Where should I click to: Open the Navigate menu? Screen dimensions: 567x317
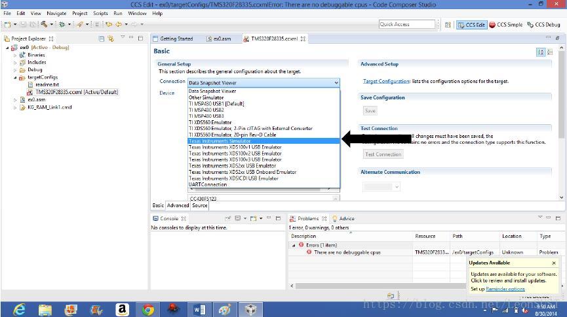pyautogui.click(x=56, y=13)
